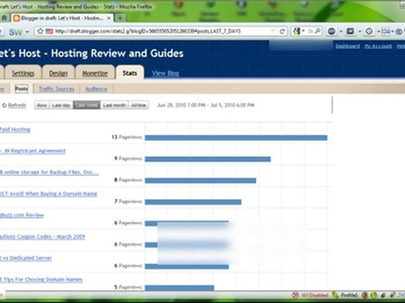
Task: Go to the Dashboard link
Action: point(347,46)
